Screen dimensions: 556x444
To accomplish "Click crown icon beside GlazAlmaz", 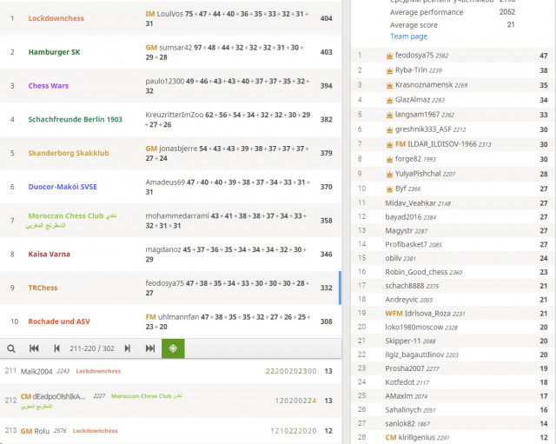I will [x=389, y=100].
